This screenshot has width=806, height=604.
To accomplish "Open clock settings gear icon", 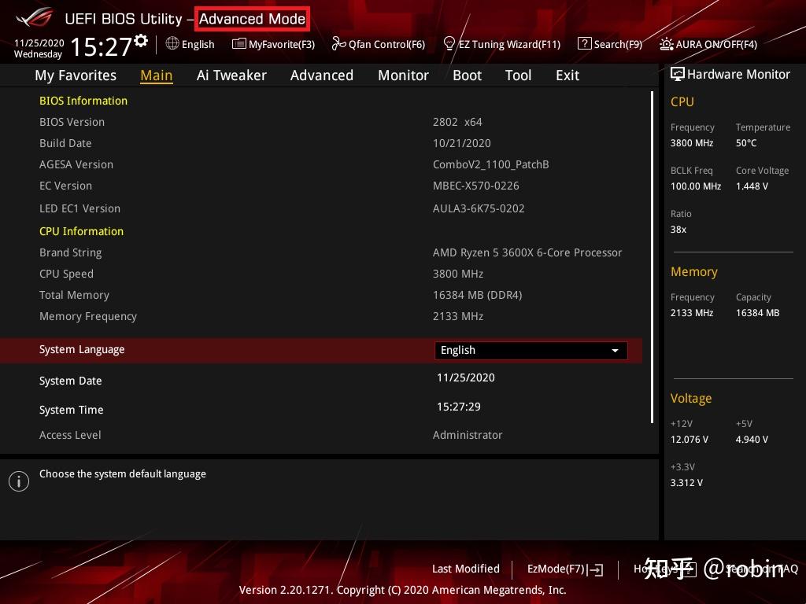I will (141, 40).
